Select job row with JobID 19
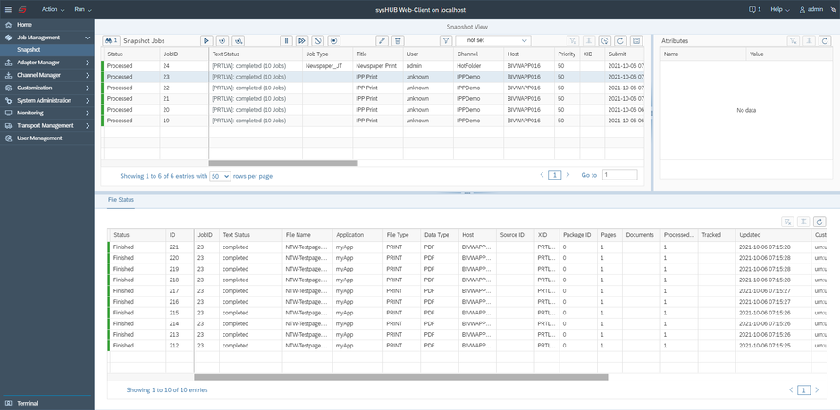This screenshot has height=410, width=840. click(373, 121)
